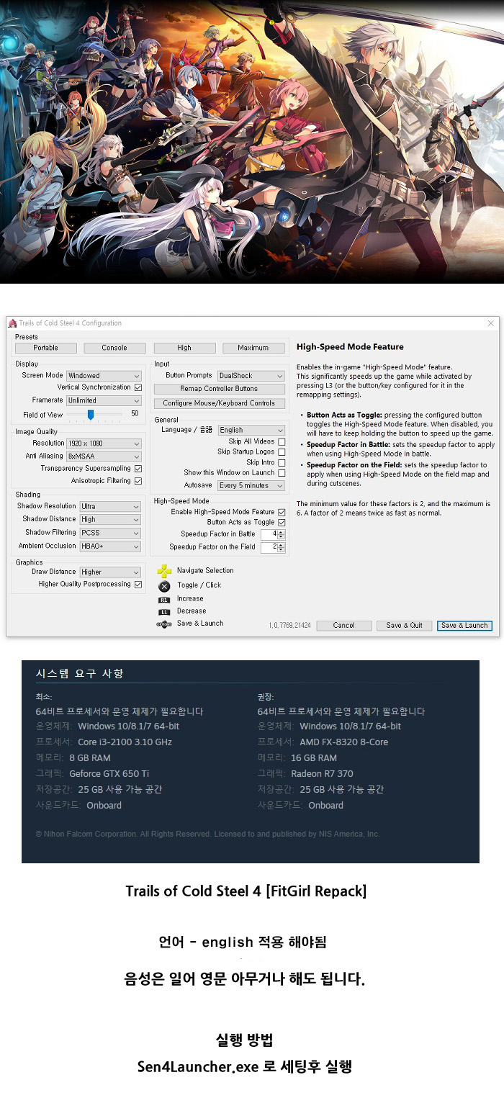Image resolution: width=504 pixels, height=1098 pixels.
Task: Open the Anti Aliasing dropdown
Action: 104,456
